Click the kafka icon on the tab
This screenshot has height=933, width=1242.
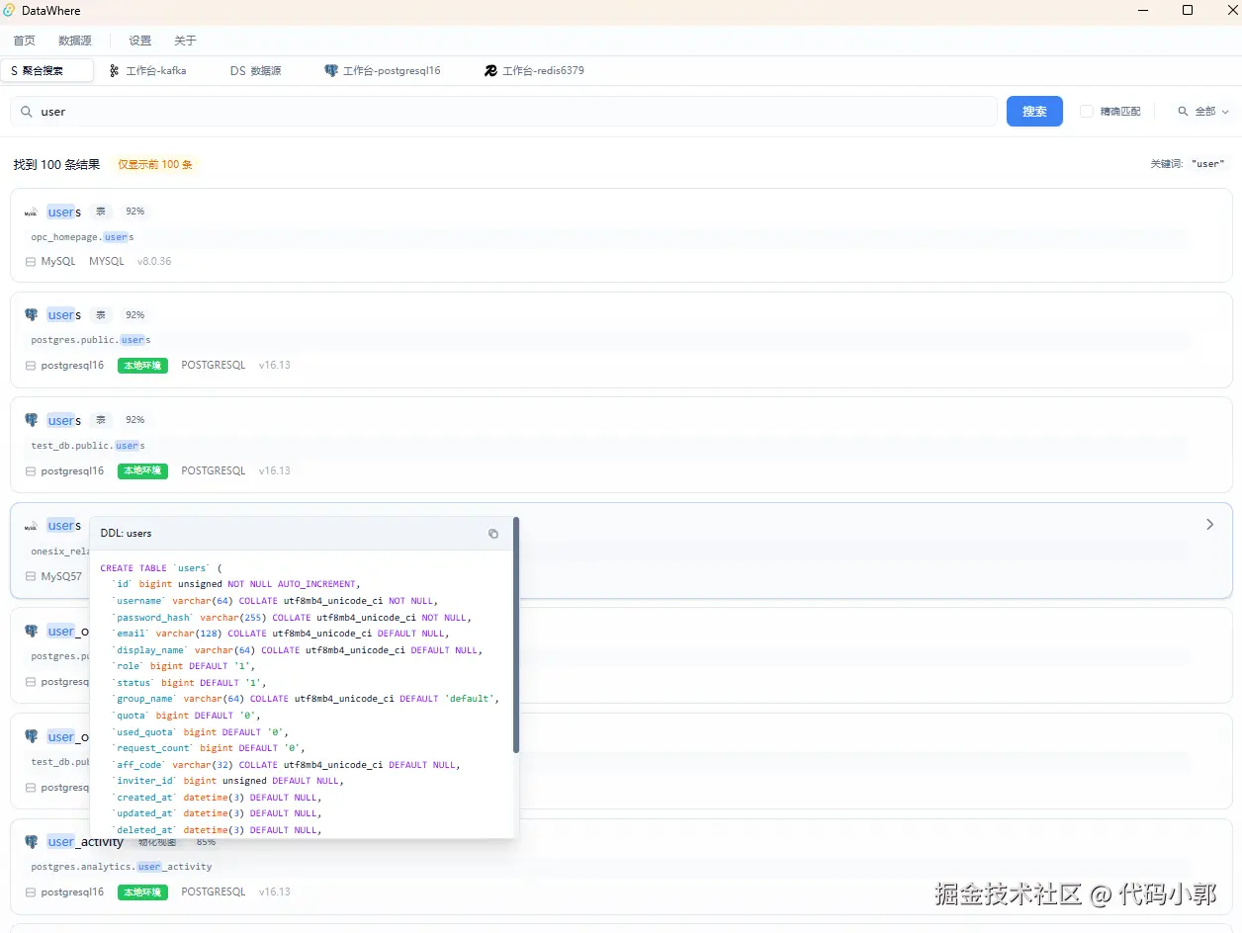115,70
